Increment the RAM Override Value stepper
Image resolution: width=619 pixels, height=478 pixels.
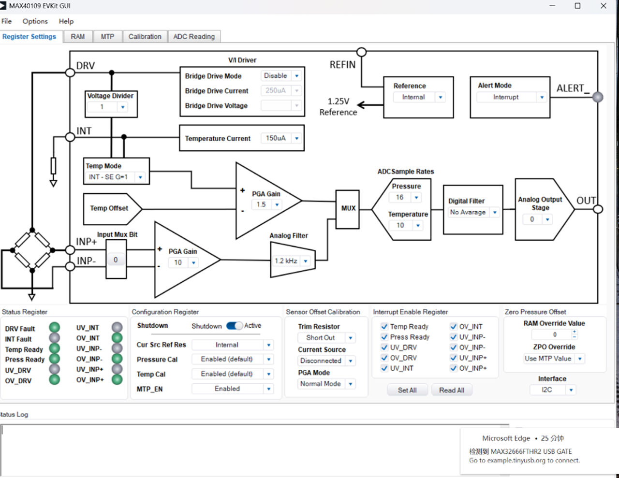[x=575, y=332]
